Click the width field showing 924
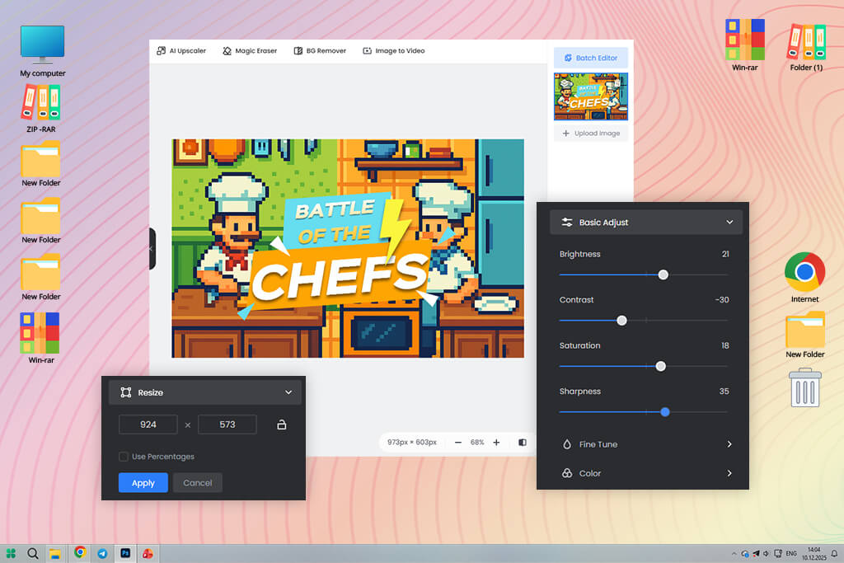Image resolution: width=844 pixels, height=563 pixels. [x=148, y=425]
